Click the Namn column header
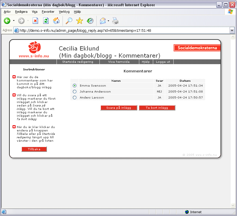Image resolution: width=237 pixels, height=216 pixels. (x=116, y=81)
